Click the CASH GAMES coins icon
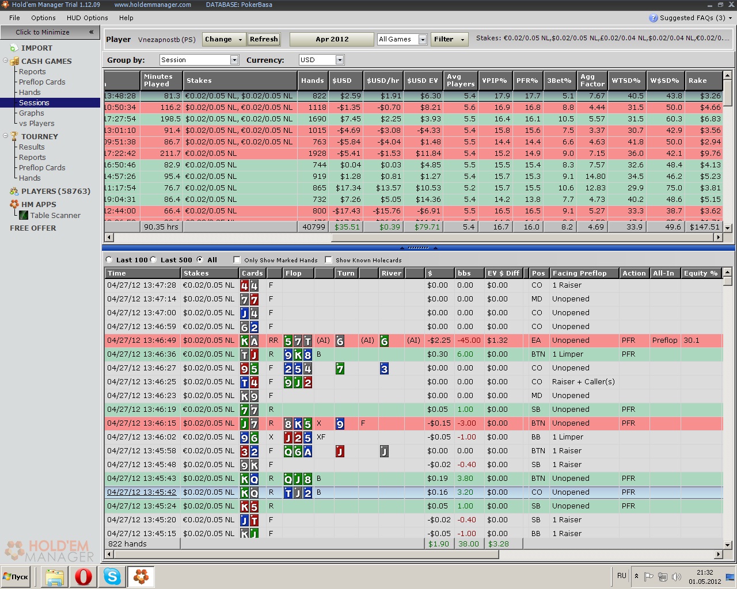 tap(14, 61)
